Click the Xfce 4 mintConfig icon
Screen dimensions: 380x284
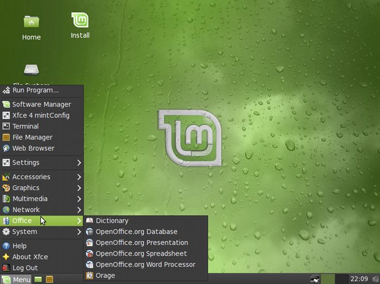click(x=6, y=115)
